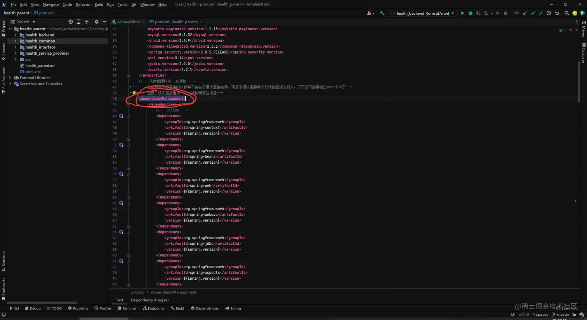
Task: Push commits with green Git arrow
Action: click(x=541, y=13)
